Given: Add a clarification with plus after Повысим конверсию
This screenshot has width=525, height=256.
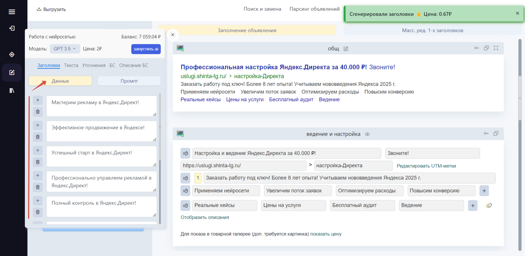Looking at the screenshot, I should click(x=484, y=191).
